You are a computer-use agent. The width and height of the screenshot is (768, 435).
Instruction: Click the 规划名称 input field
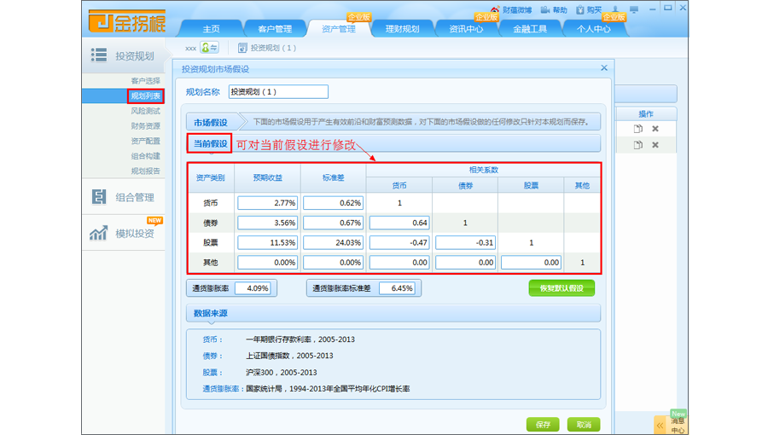point(277,91)
